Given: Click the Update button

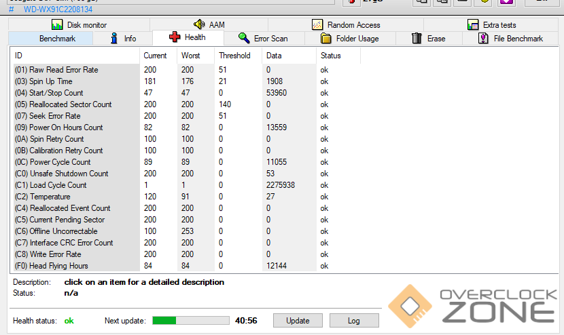Looking at the screenshot, I should click(298, 321).
